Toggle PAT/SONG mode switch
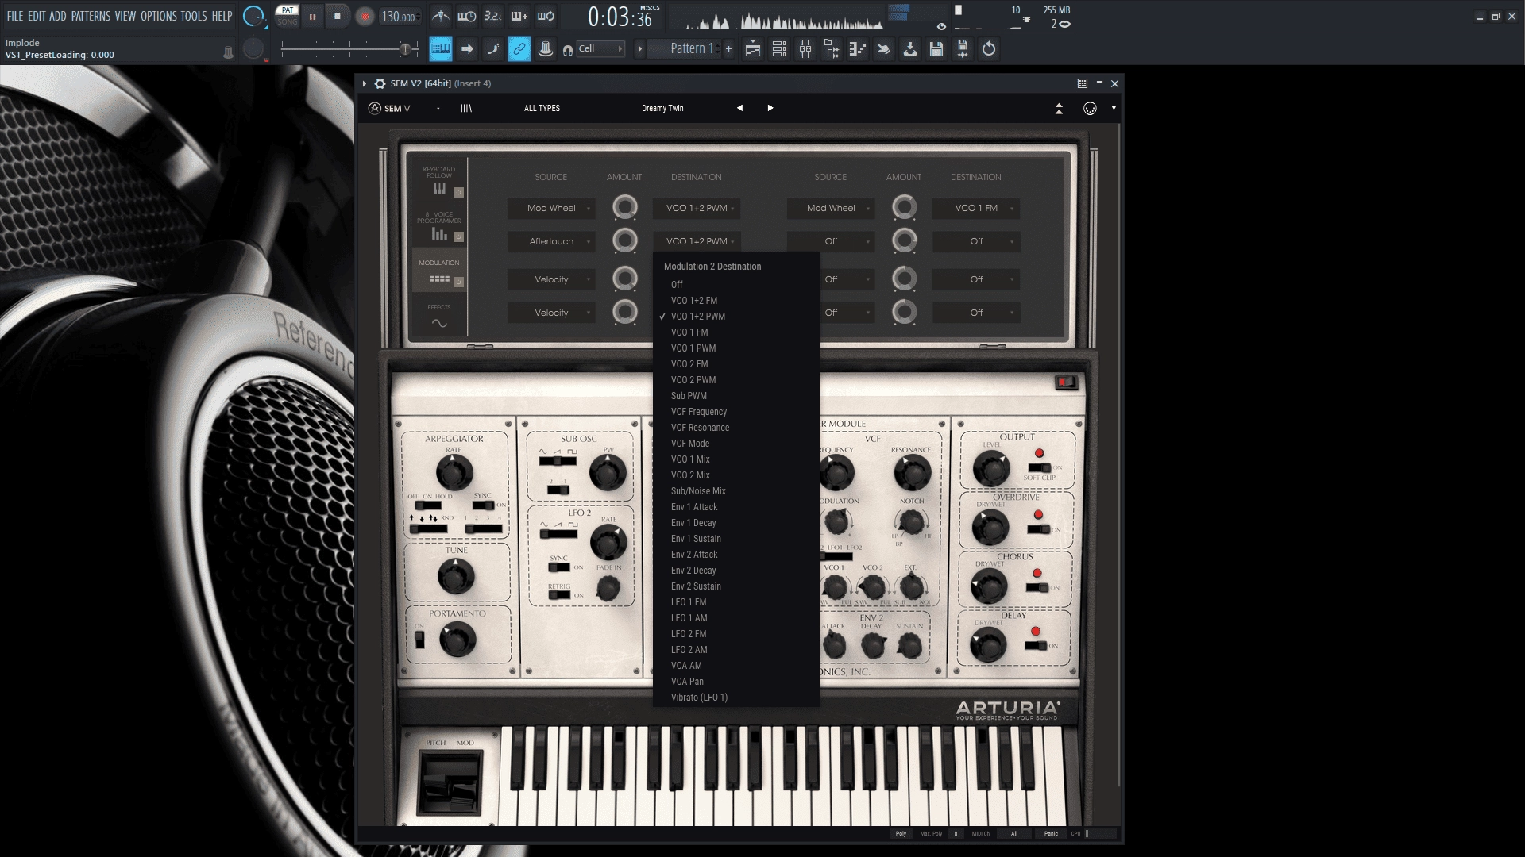The height and width of the screenshot is (857, 1525). point(287,16)
